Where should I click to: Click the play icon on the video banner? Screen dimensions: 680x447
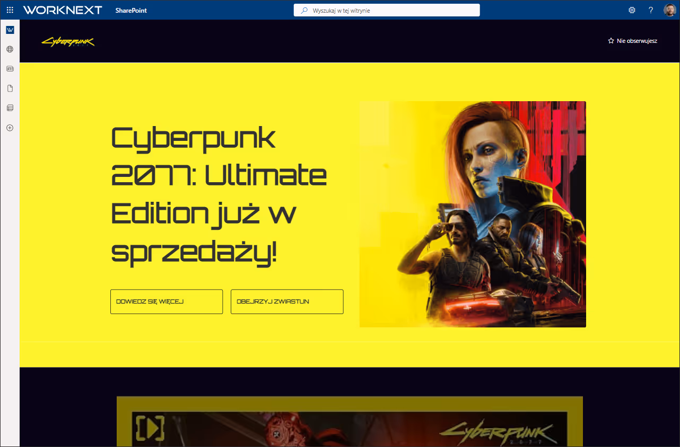tap(150, 428)
